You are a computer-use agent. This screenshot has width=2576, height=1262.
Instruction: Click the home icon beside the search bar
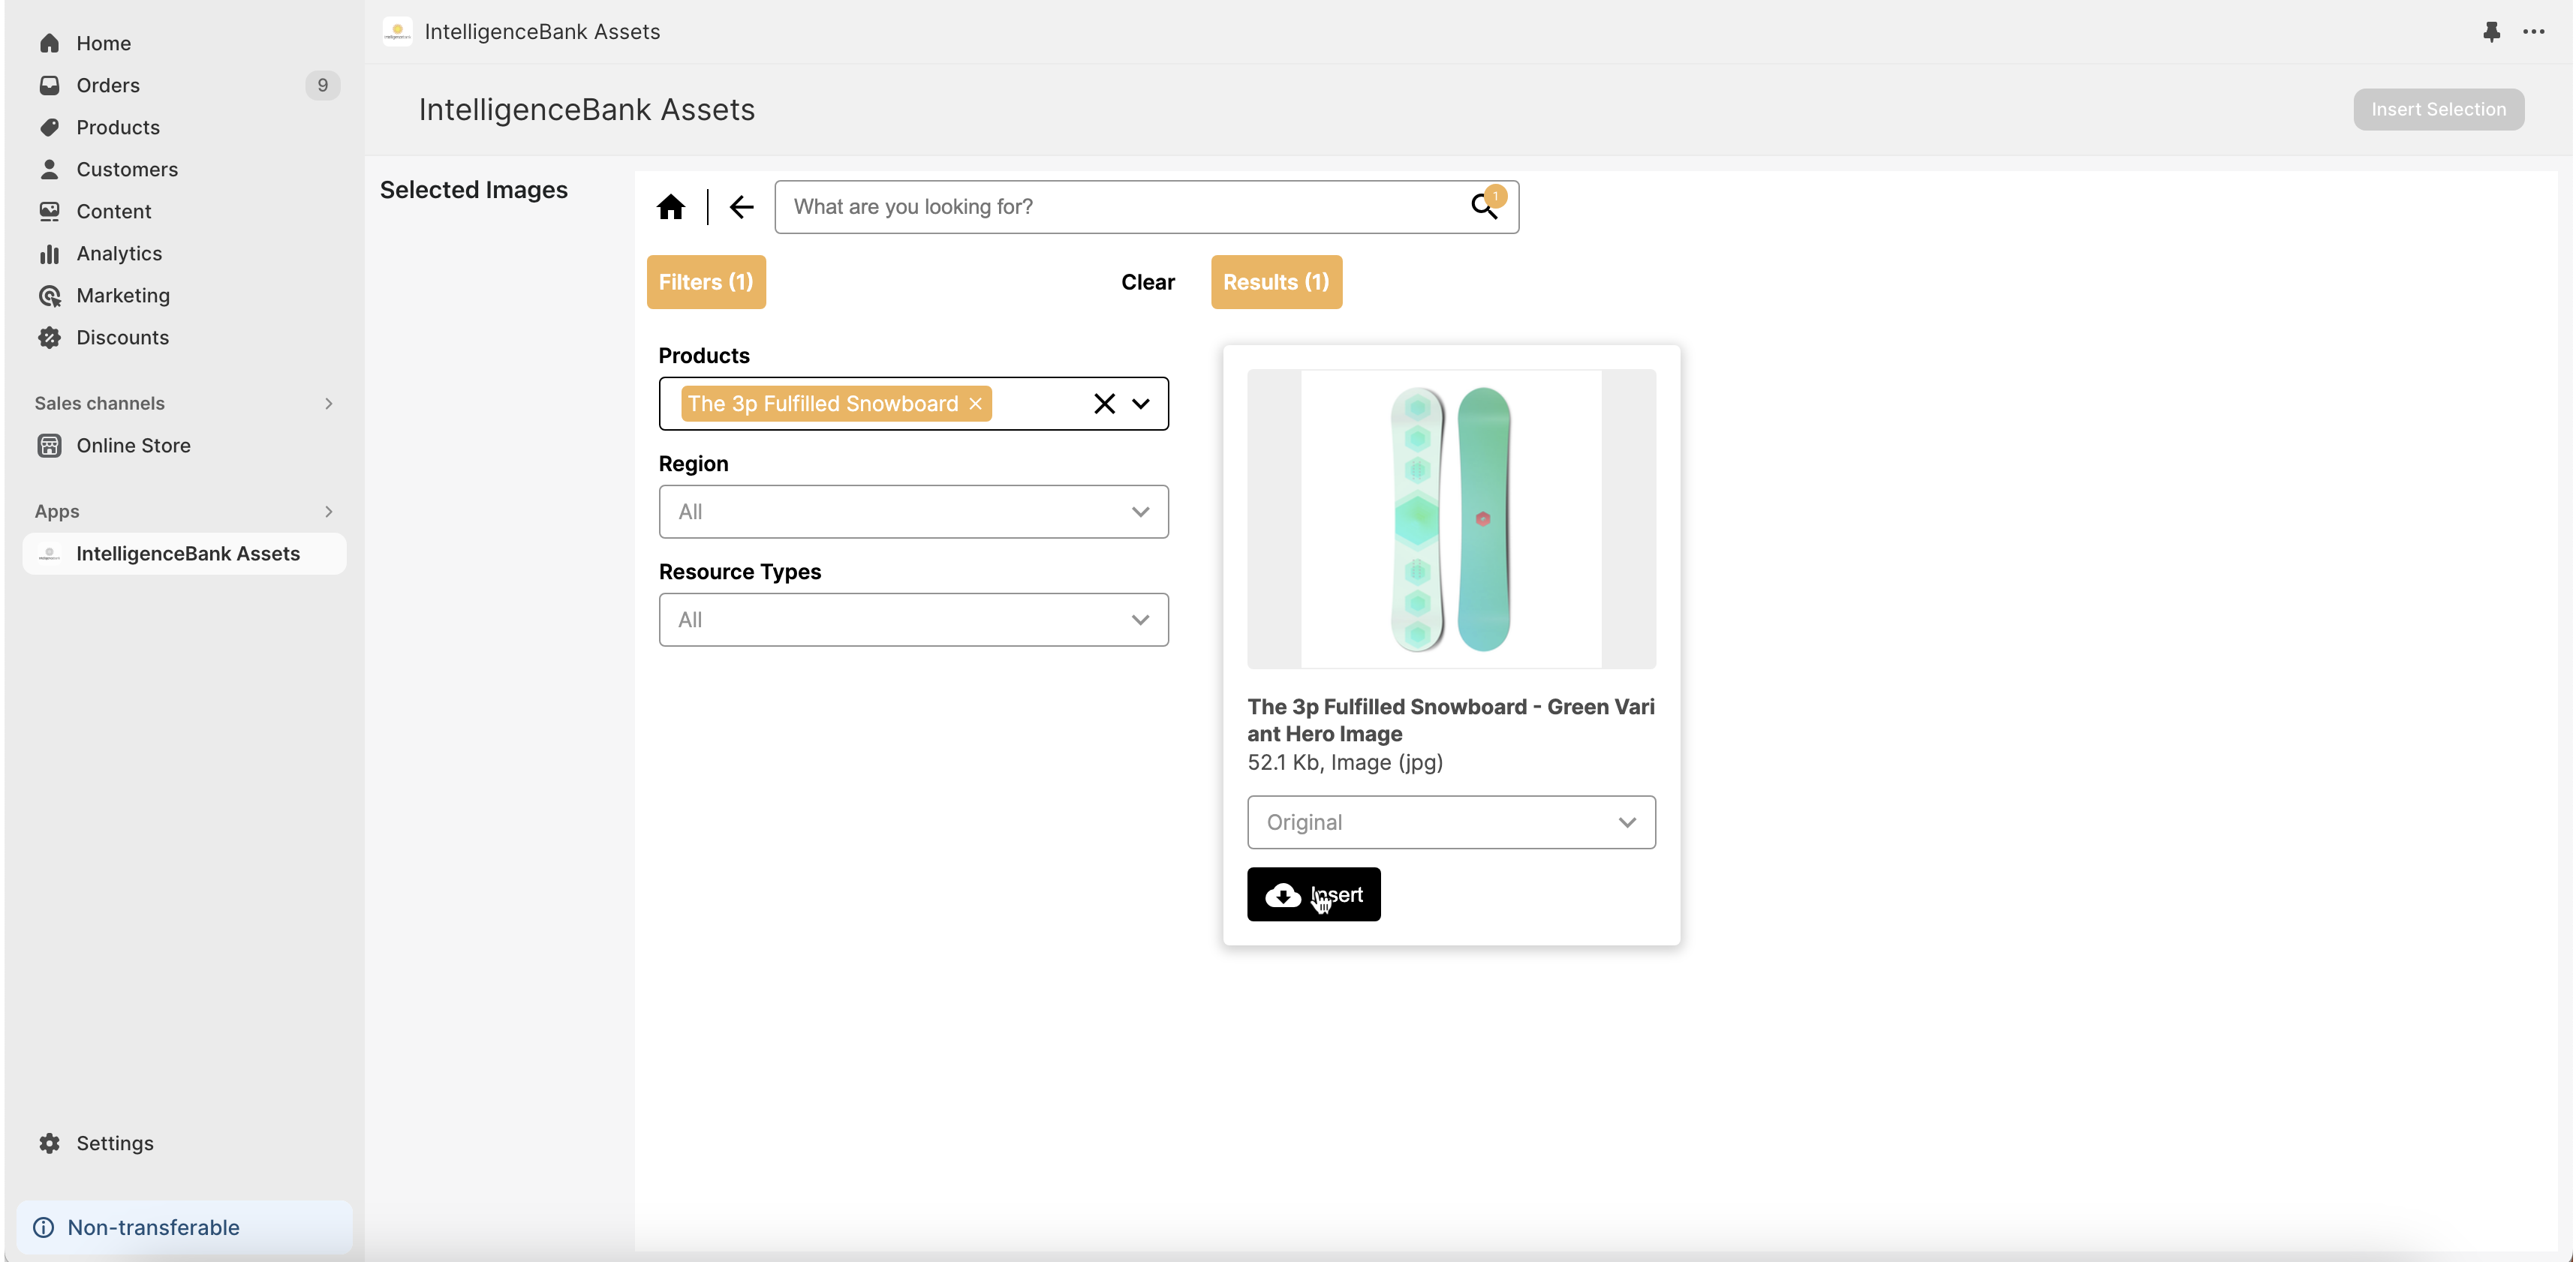671,207
